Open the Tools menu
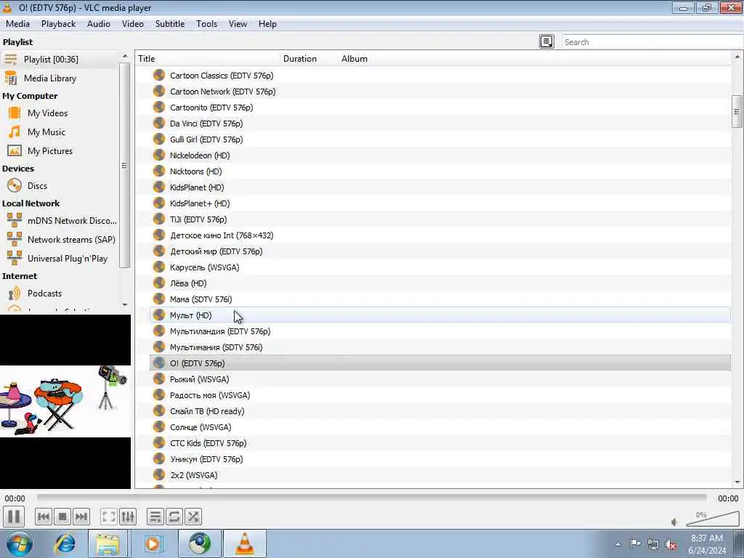Image resolution: width=744 pixels, height=558 pixels. coord(207,24)
